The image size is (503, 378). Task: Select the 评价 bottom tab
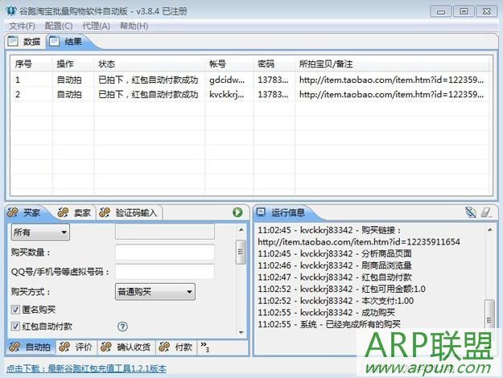(x=76, y=347)
